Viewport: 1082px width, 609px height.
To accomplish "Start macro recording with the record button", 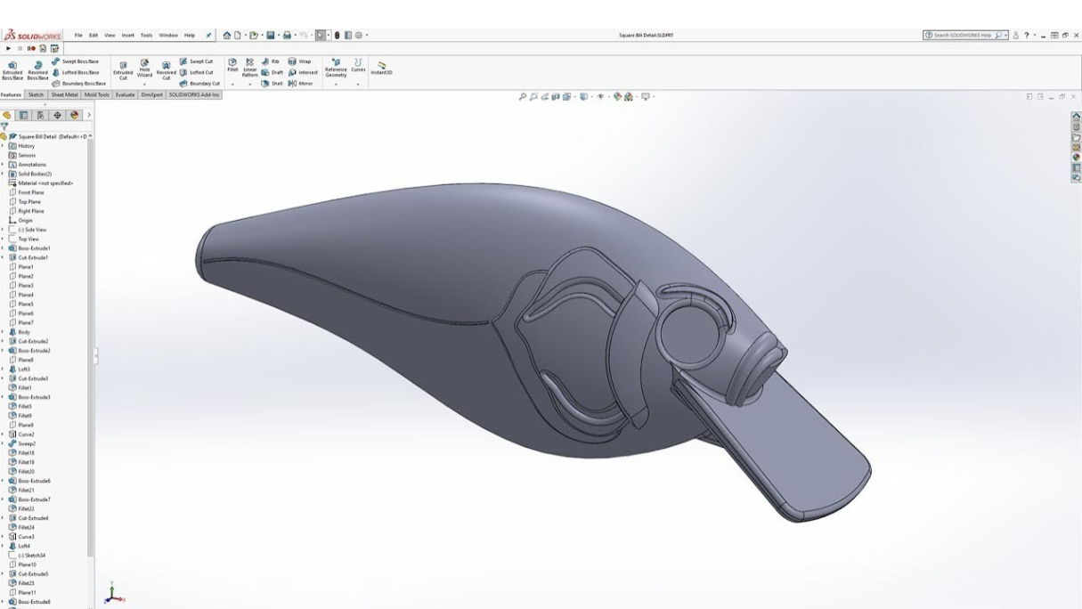I will coord(32,48).
